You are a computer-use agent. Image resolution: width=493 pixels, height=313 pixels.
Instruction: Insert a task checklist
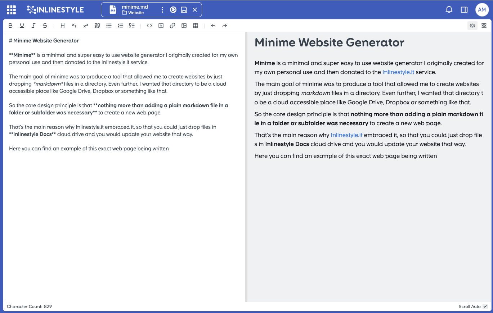(x=132, y=26)
